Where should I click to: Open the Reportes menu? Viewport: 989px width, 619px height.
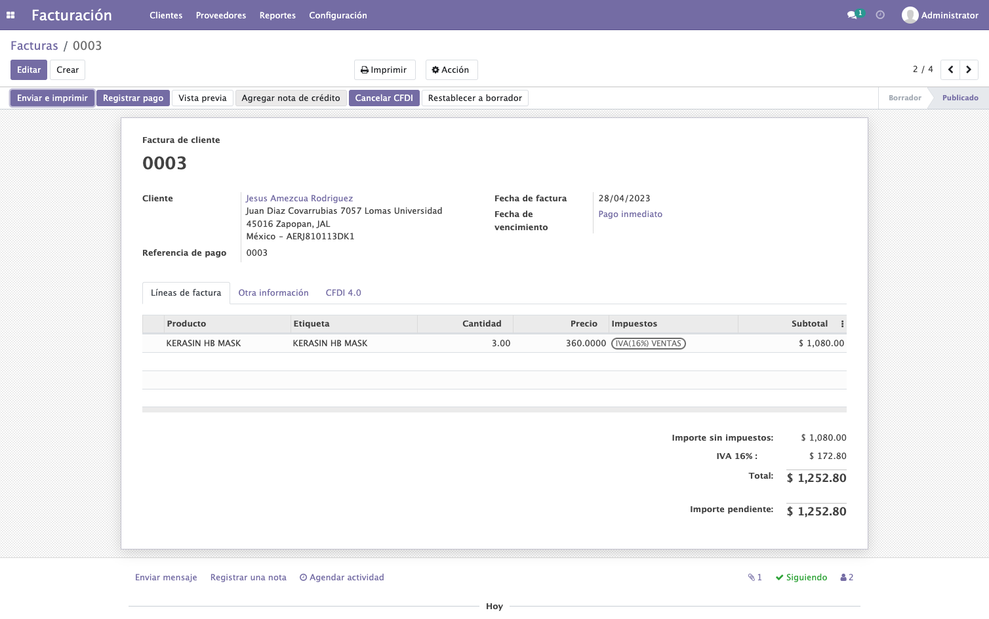(x=277, y=15)
